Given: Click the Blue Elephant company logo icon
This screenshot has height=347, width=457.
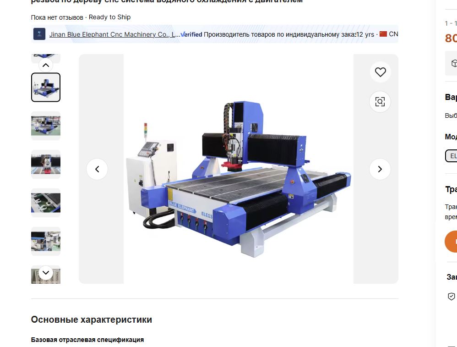Looking at the screenshot, I should [39, 34].
